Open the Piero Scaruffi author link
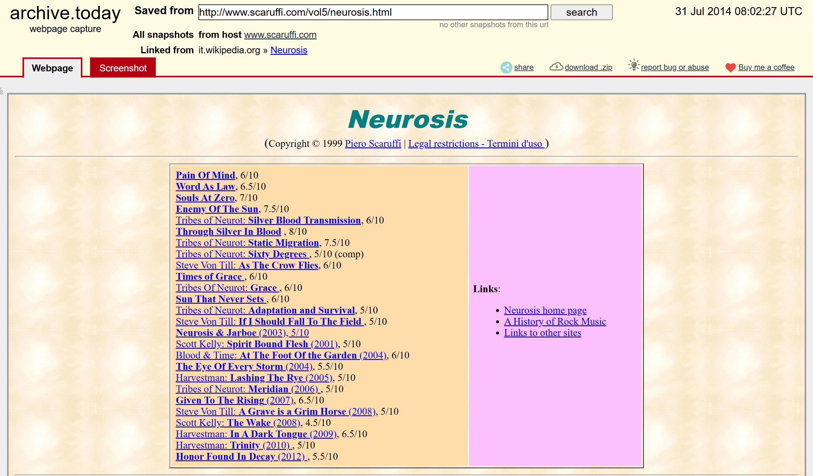This screenshot has height=476, width=813. pyautogui.click(x=373, y=144)
